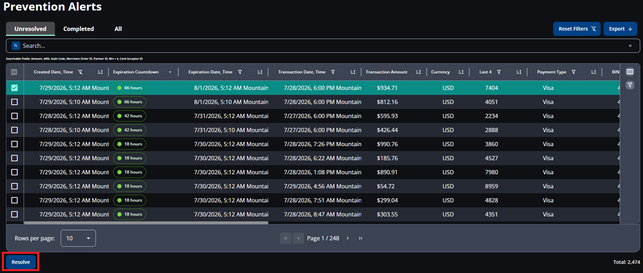
Task: Go to the previous page
Action: coord(298,238)
